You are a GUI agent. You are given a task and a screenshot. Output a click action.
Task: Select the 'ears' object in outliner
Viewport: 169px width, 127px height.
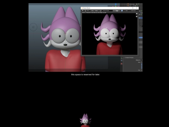(x=130, y=6)
